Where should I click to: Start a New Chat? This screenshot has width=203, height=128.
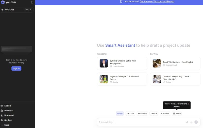click(9, 10)
